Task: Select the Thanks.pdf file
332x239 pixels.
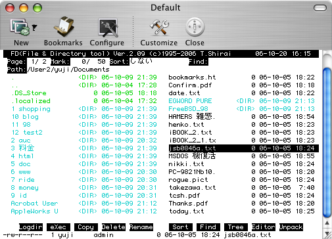Action: coord(242,204)
